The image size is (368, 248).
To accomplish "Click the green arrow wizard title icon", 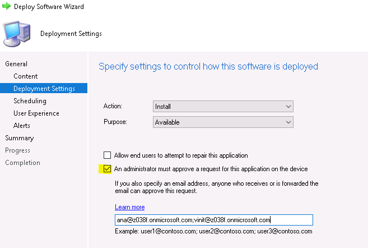I will (6, 7).
